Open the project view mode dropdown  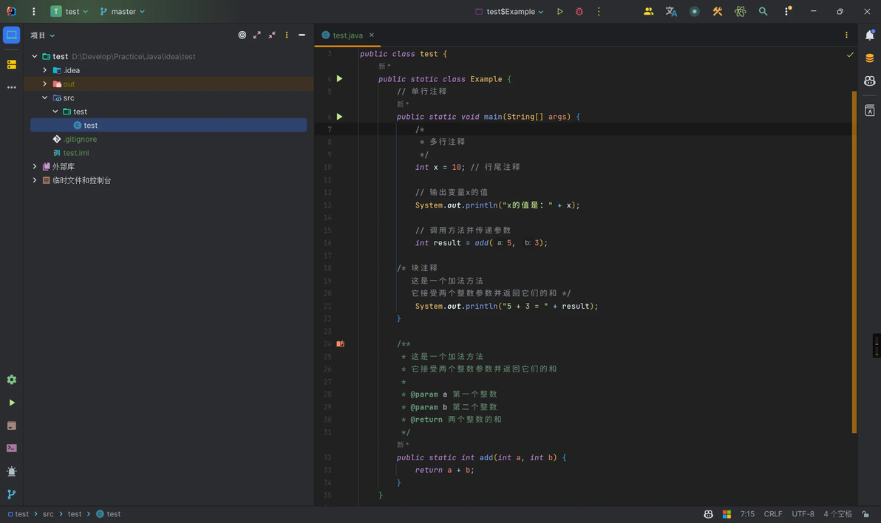(43, 35)
